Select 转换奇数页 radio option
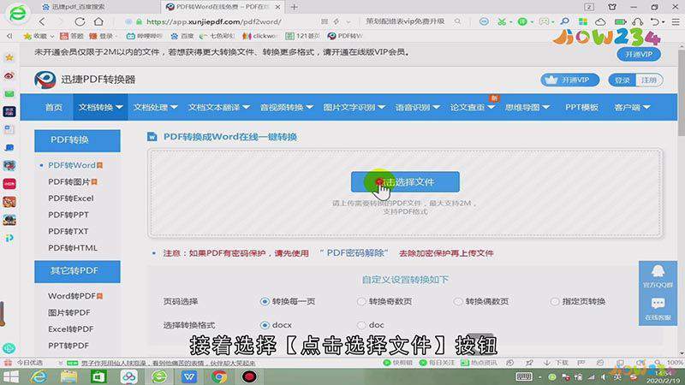The width and height of the screenshot is (685, 385). pyautogui.click(x=361, y=302)
